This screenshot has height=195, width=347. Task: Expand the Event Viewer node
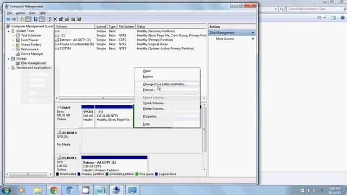(x=13, y=40)
